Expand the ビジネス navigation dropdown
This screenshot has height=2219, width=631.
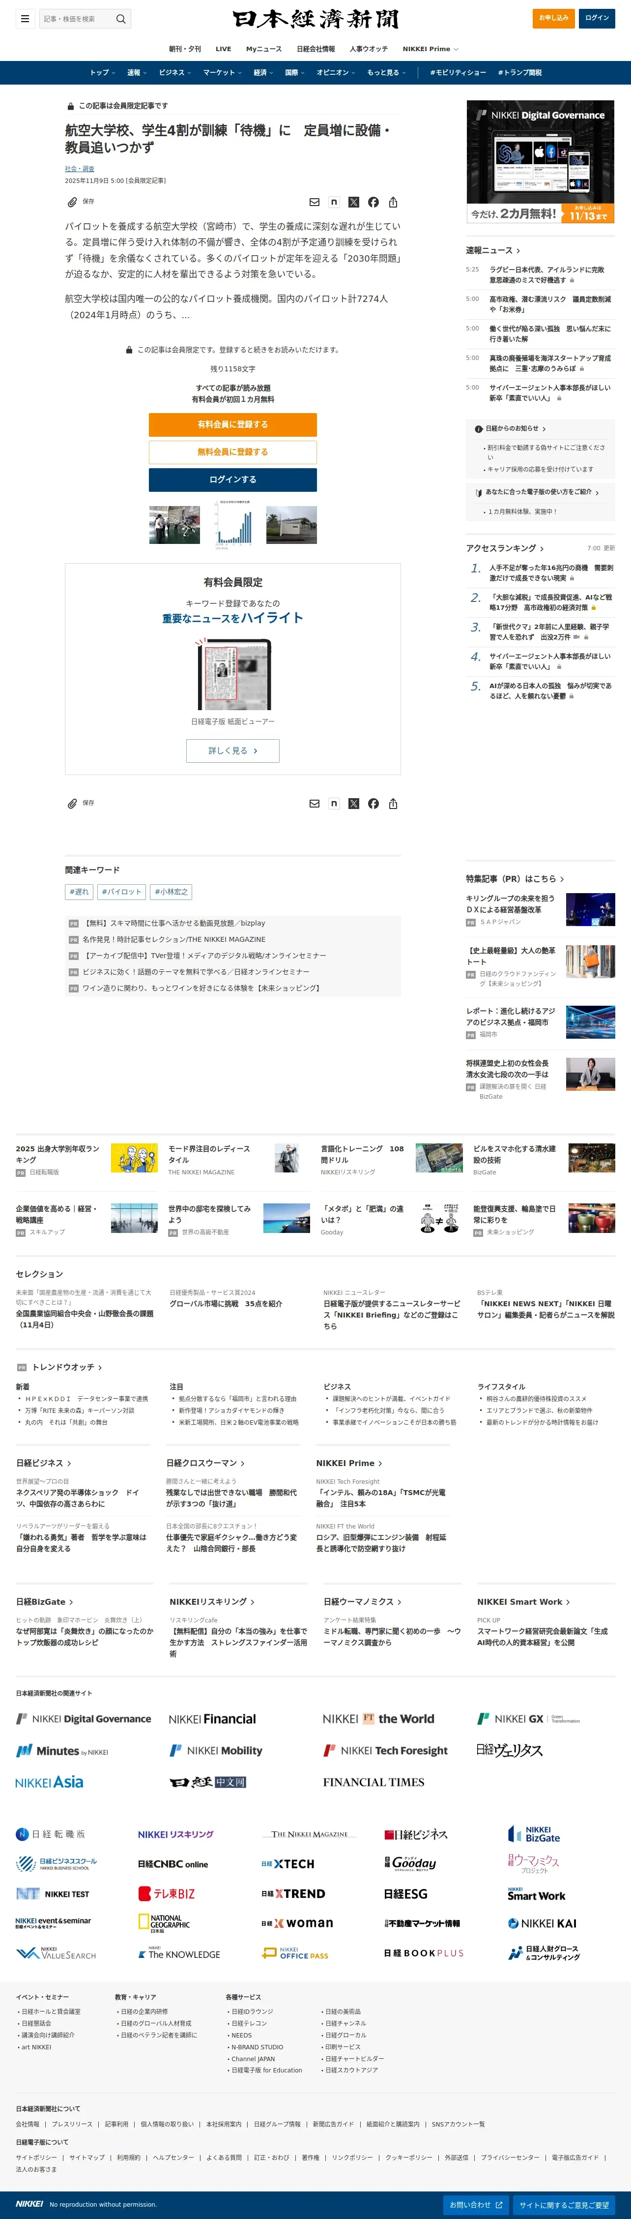point(175,72)
